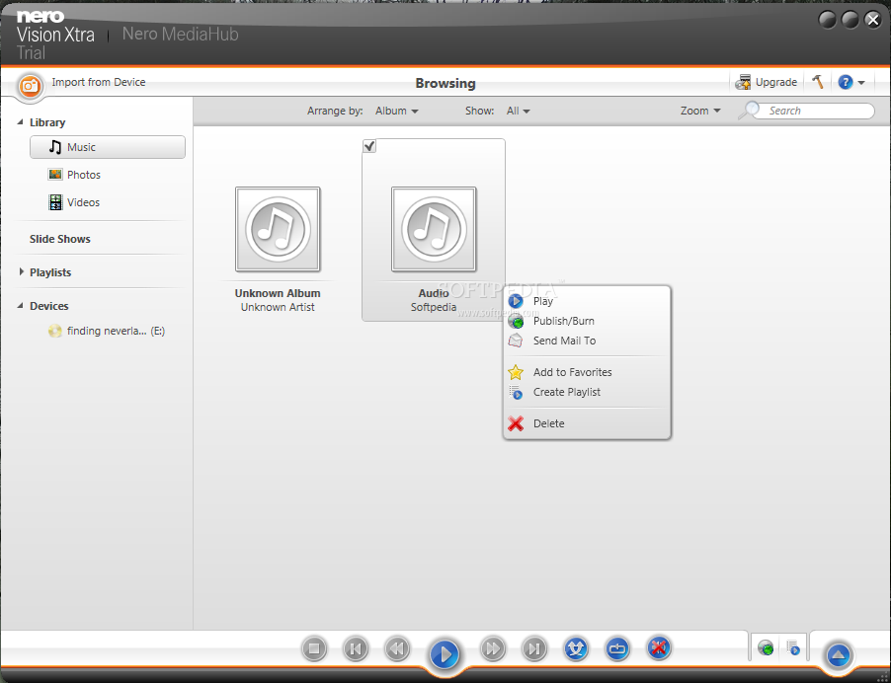
Task: Toggle shuffle playback mode
Action: point(576,648)
